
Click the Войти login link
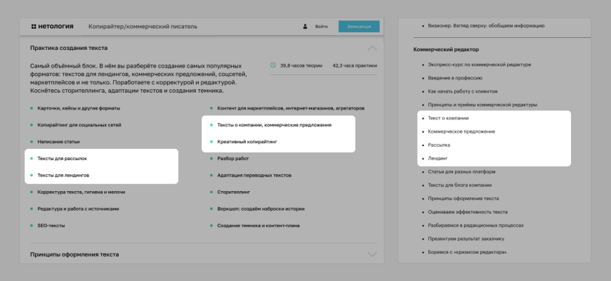(x=321, y=27)
